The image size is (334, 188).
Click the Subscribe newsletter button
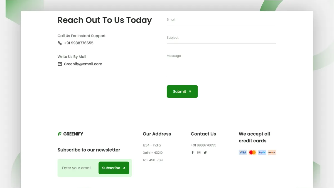[114, 168]
